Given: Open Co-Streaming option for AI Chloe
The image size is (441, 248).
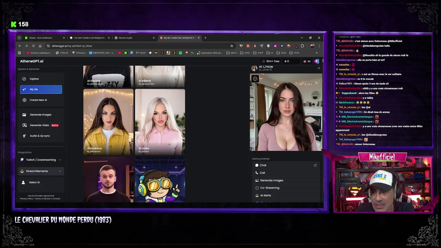Looking at the screenshot, I should (286, 188).
